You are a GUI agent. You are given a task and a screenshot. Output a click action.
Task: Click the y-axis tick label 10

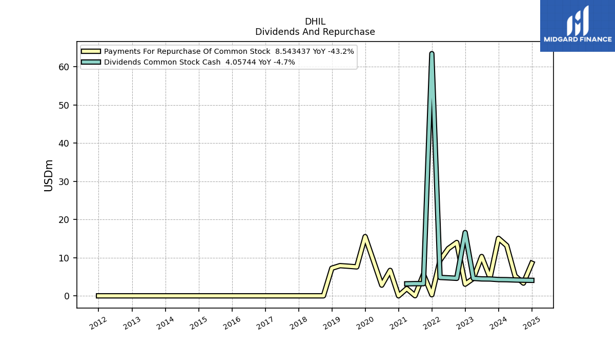click(64, 258)
